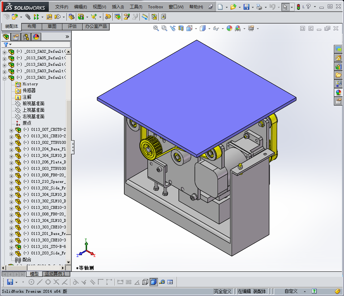344x296 pixels.
Task: Click the Bill of Materials icon
Action: (x=117, y=17)
